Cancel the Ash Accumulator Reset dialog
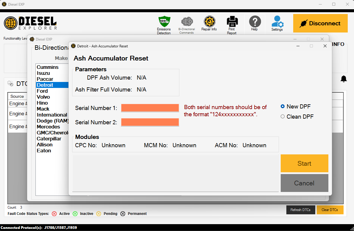The image size is (354, 231). point(304,183)
